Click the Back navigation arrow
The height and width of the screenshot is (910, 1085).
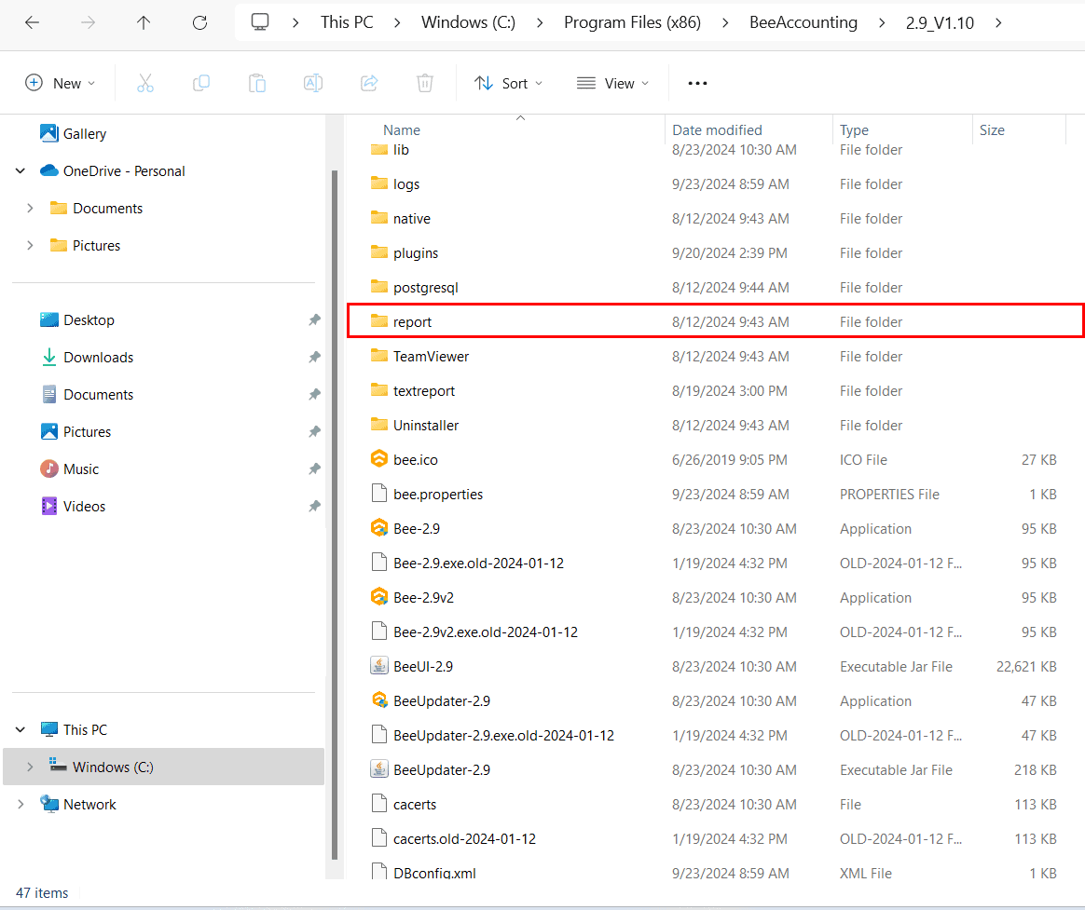click(x=32, y=22)
